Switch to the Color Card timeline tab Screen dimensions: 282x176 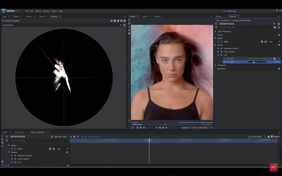pyautogui.click(x=19, y=132)
